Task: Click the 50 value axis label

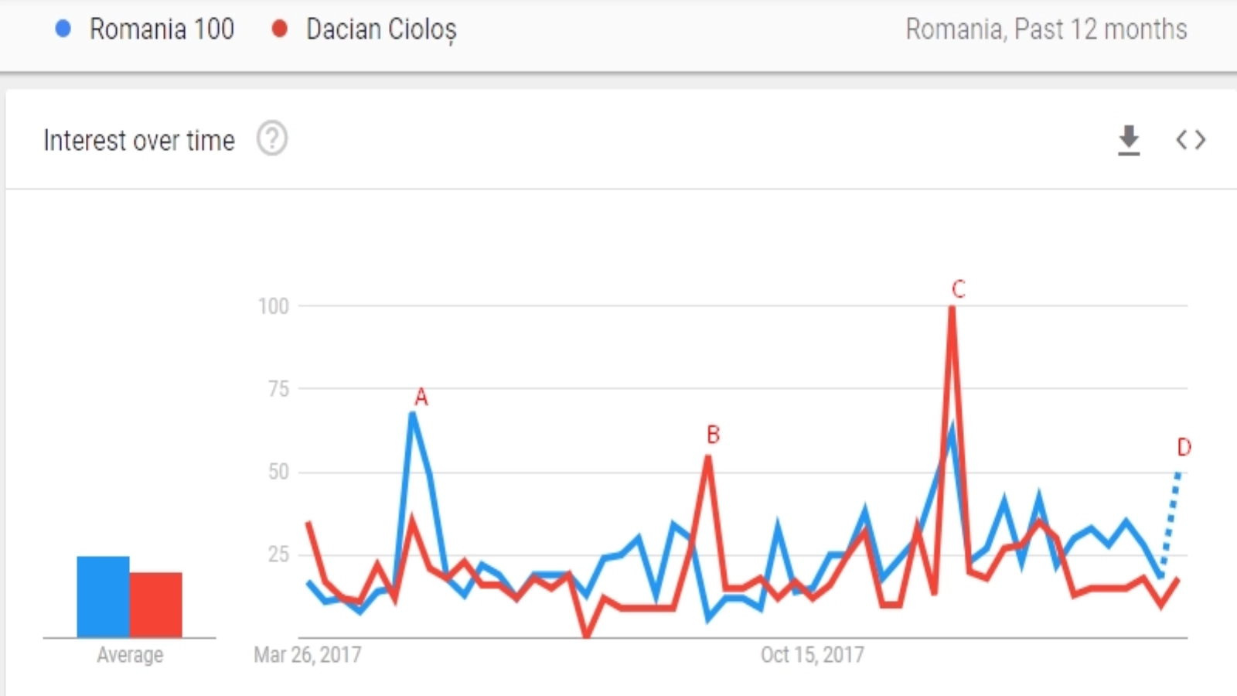Action: click(278, 472)
